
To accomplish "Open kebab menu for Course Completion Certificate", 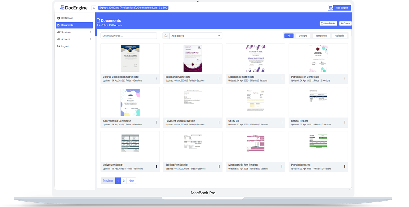I will [156, 78].
